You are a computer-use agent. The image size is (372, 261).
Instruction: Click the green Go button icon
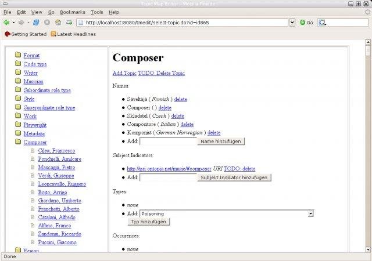[303, 23]
